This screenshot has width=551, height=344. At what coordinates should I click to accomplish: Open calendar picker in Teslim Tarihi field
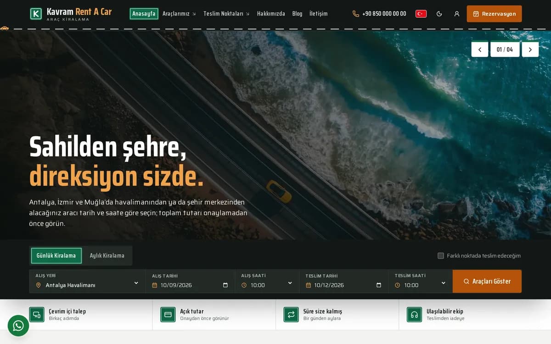tap(379, 285)
